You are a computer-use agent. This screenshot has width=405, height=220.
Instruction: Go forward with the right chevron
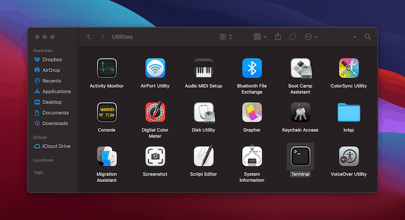102,37
